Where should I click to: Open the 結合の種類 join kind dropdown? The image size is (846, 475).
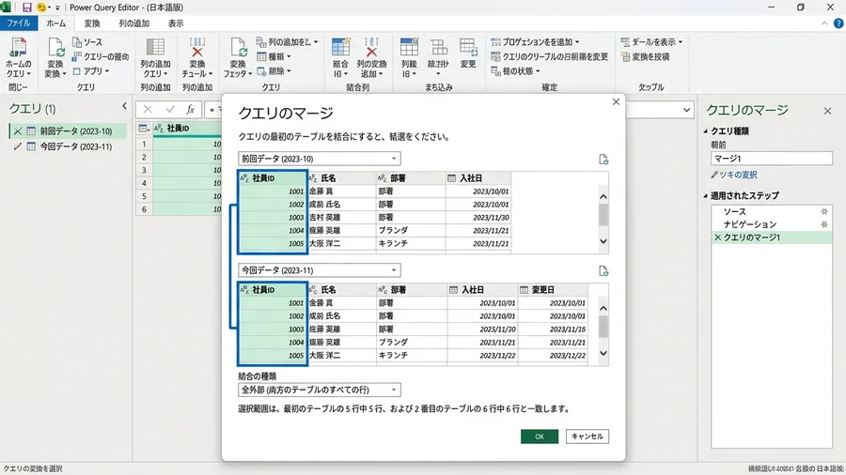[x=320, y=390]
